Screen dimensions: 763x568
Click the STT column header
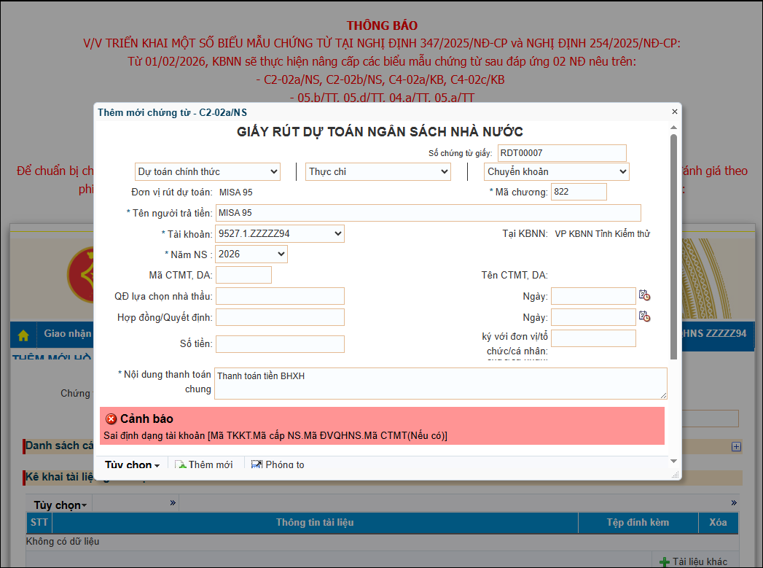(39, 523)
